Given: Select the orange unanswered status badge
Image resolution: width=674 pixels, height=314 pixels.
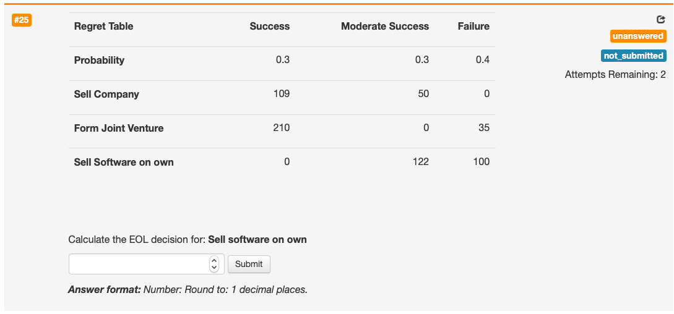Looking at the screenshot, I should tap(638, 36).
